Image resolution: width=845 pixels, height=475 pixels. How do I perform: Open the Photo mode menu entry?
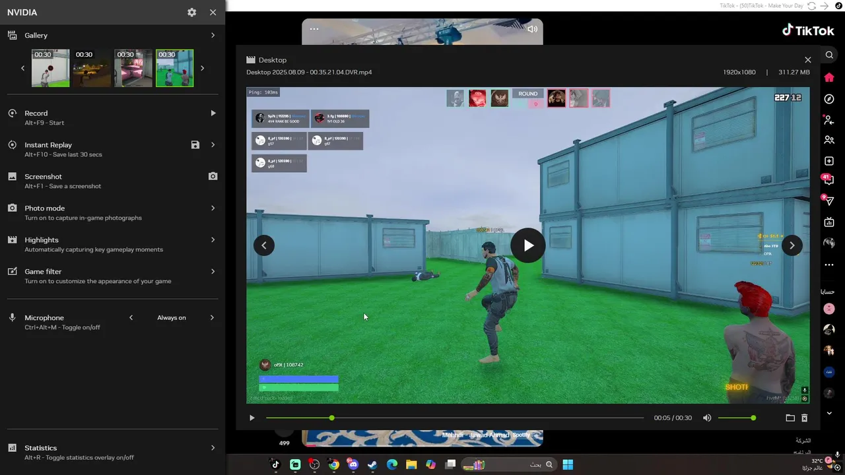click(45, 208)
